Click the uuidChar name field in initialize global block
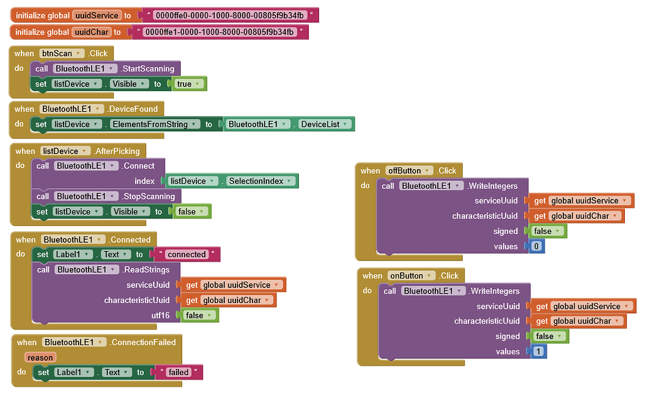650x394 pixels. pos(92,32)
